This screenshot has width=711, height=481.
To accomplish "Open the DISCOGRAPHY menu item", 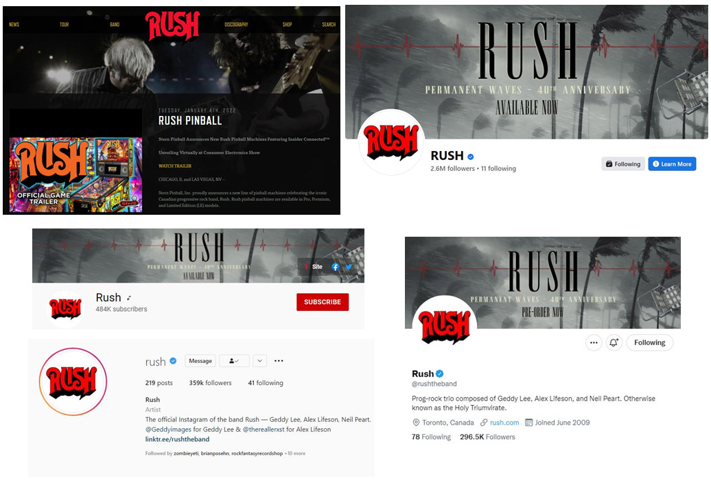I will pos(236,25).
